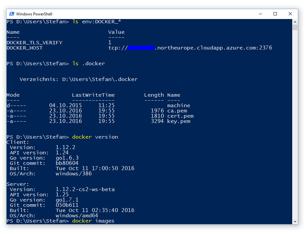Click the PowerShell icon in title bar
307x234 pixels.
[x=12, y=14]
